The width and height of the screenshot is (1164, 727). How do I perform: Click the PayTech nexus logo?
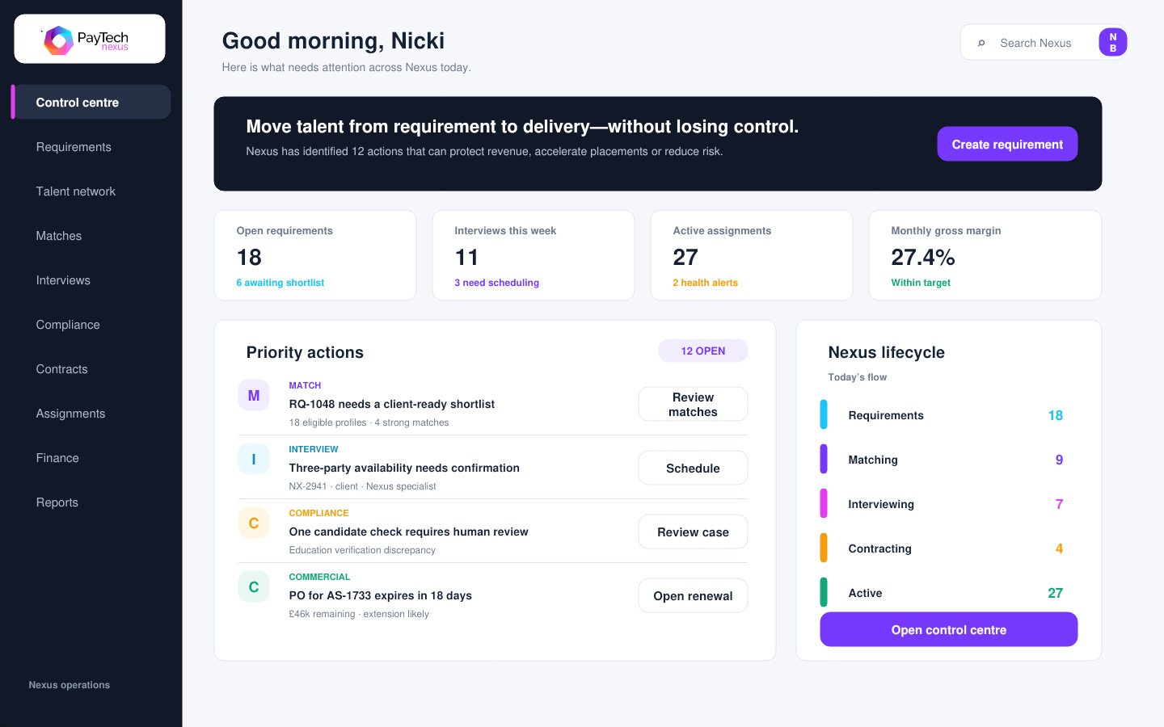(x=90, y=39)
